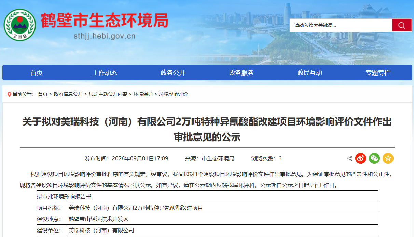Click the 建设单位 label cell

click(52, 230)
